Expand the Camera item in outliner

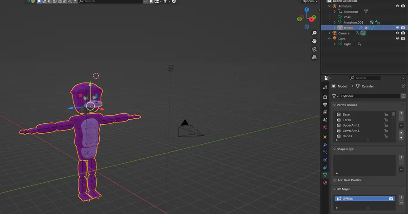coord(330,33)
